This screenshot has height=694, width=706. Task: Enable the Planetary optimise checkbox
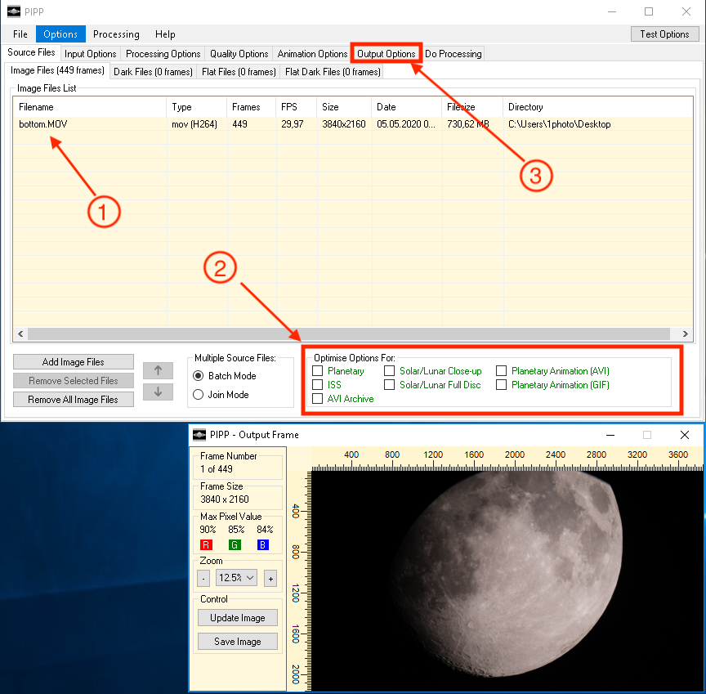[x=318, y=371]
